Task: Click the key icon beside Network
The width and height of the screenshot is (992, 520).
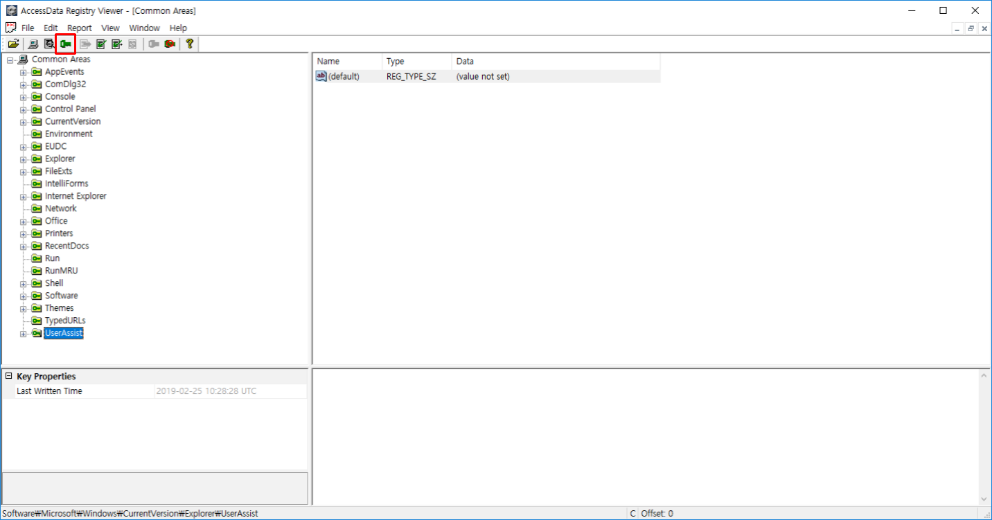Action: [37, 209]
